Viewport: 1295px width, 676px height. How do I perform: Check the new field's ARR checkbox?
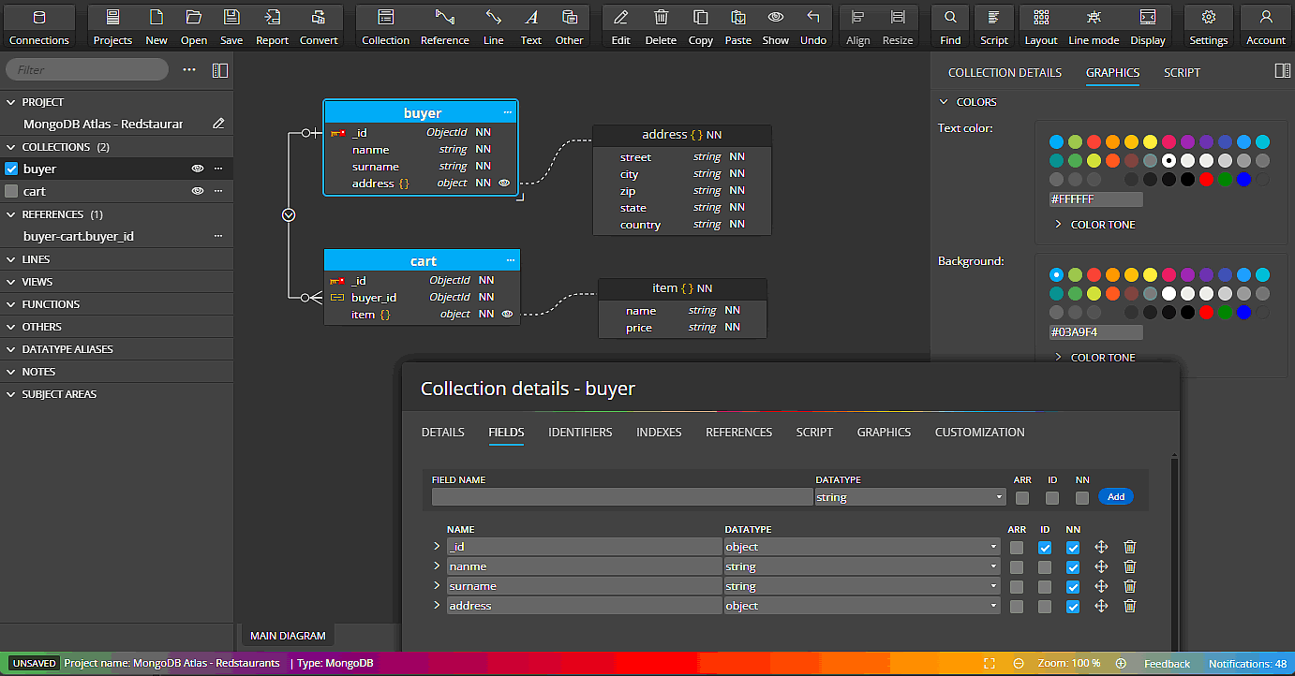coord(1022,498)
